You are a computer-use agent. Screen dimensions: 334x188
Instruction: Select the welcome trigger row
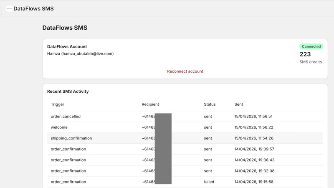(x=185, y=127)
